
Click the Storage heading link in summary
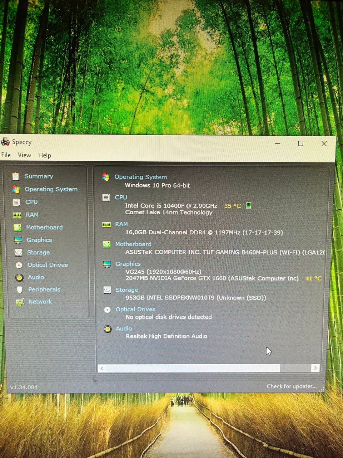(x=126, y=290)
